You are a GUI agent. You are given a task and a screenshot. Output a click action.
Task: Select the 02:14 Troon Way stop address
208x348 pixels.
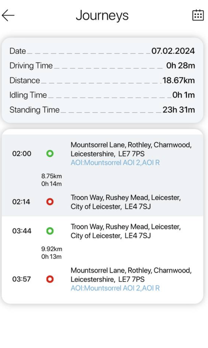[x=126, y=202]
